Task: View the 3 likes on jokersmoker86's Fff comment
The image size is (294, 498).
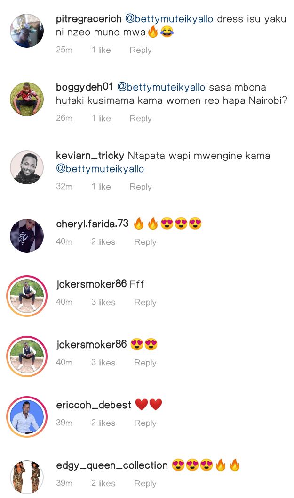Action: [x=103, y=302]
